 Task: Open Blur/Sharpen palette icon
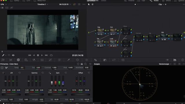[96, 60]
